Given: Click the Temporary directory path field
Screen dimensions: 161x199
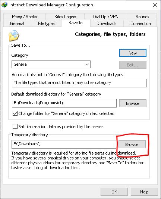Looking at the screenshot, I should [64, 144].
